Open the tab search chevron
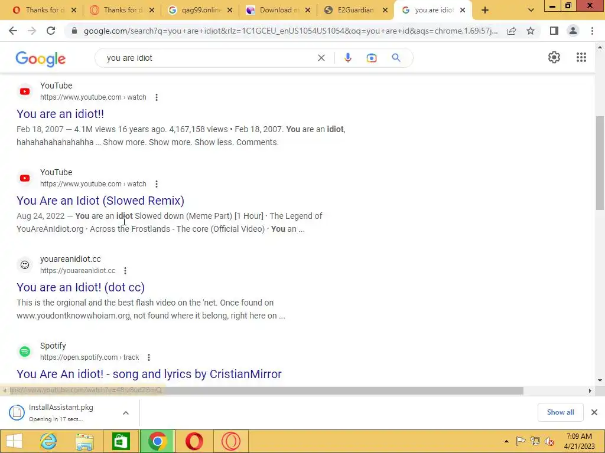The height and width of the screenshot is (453, 605). tap(531, 10)
